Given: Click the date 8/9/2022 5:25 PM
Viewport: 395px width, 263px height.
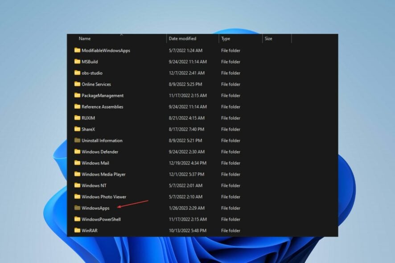Looking at the screenshot, I should click(185, 84).
